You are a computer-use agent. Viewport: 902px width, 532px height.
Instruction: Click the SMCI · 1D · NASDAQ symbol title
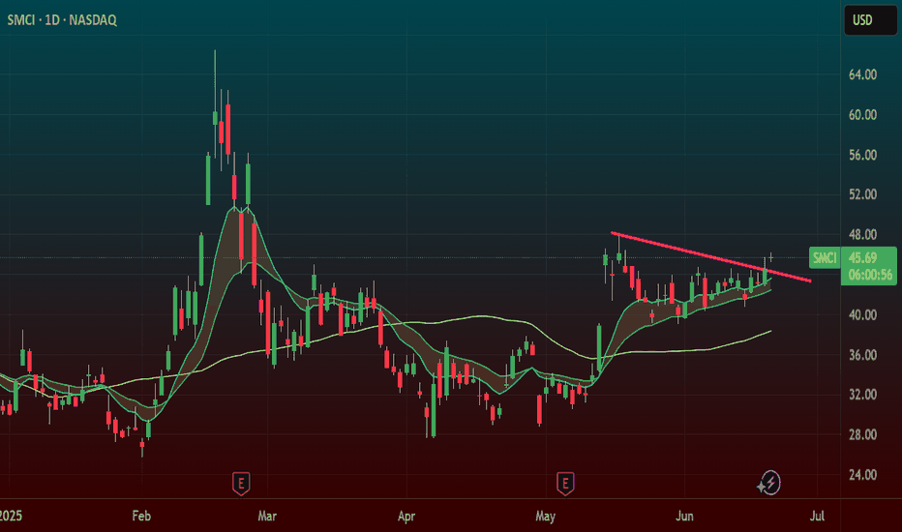tap(62, 20)
